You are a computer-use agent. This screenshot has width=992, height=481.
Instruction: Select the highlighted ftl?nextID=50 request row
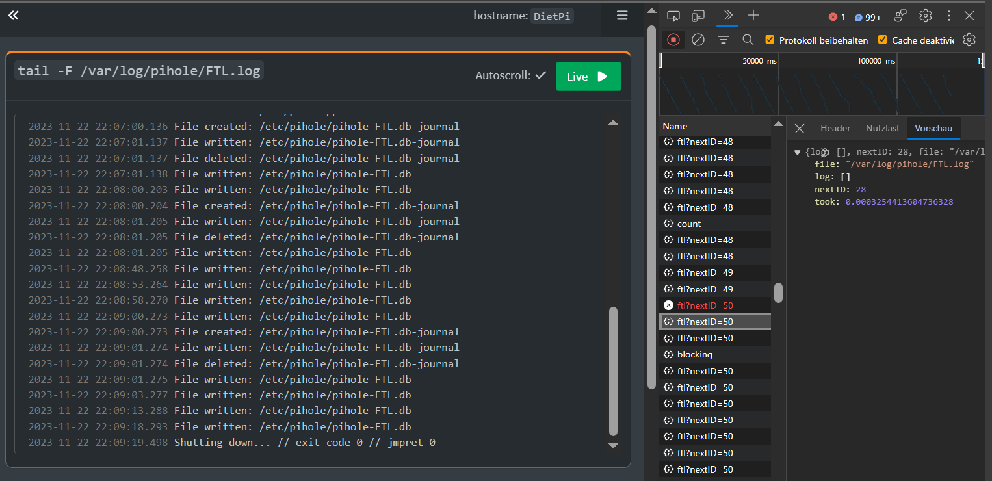click(x=715, y=322)
